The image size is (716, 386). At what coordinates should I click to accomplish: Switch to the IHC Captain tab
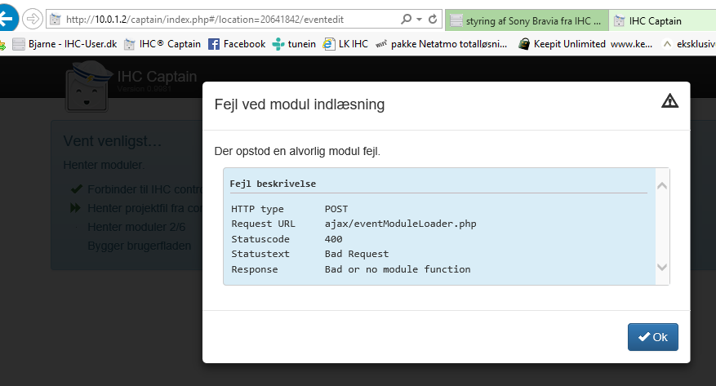[x=653, y=20]
